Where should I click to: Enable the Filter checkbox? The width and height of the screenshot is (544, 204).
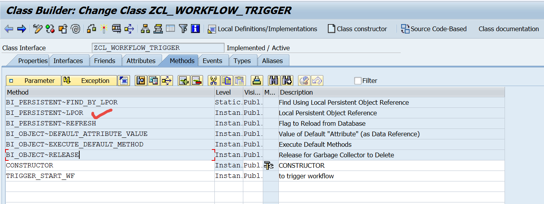point(358,81)
